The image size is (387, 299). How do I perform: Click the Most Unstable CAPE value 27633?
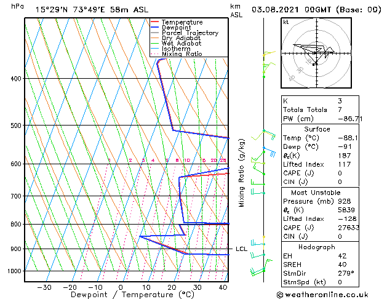pyautogui.click(x=348, y=228)
